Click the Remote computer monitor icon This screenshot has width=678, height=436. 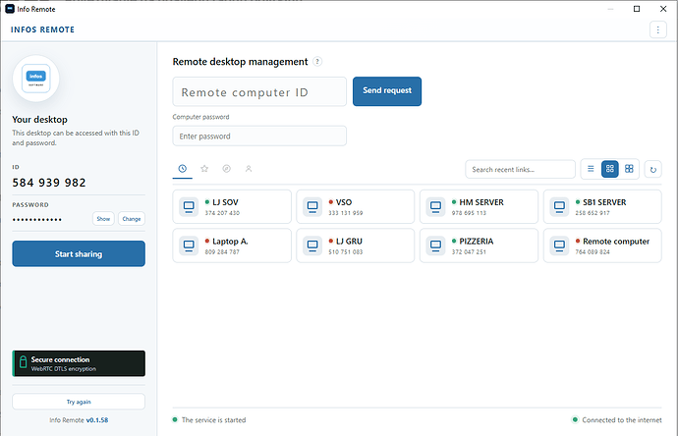click(x=559, y=245)
